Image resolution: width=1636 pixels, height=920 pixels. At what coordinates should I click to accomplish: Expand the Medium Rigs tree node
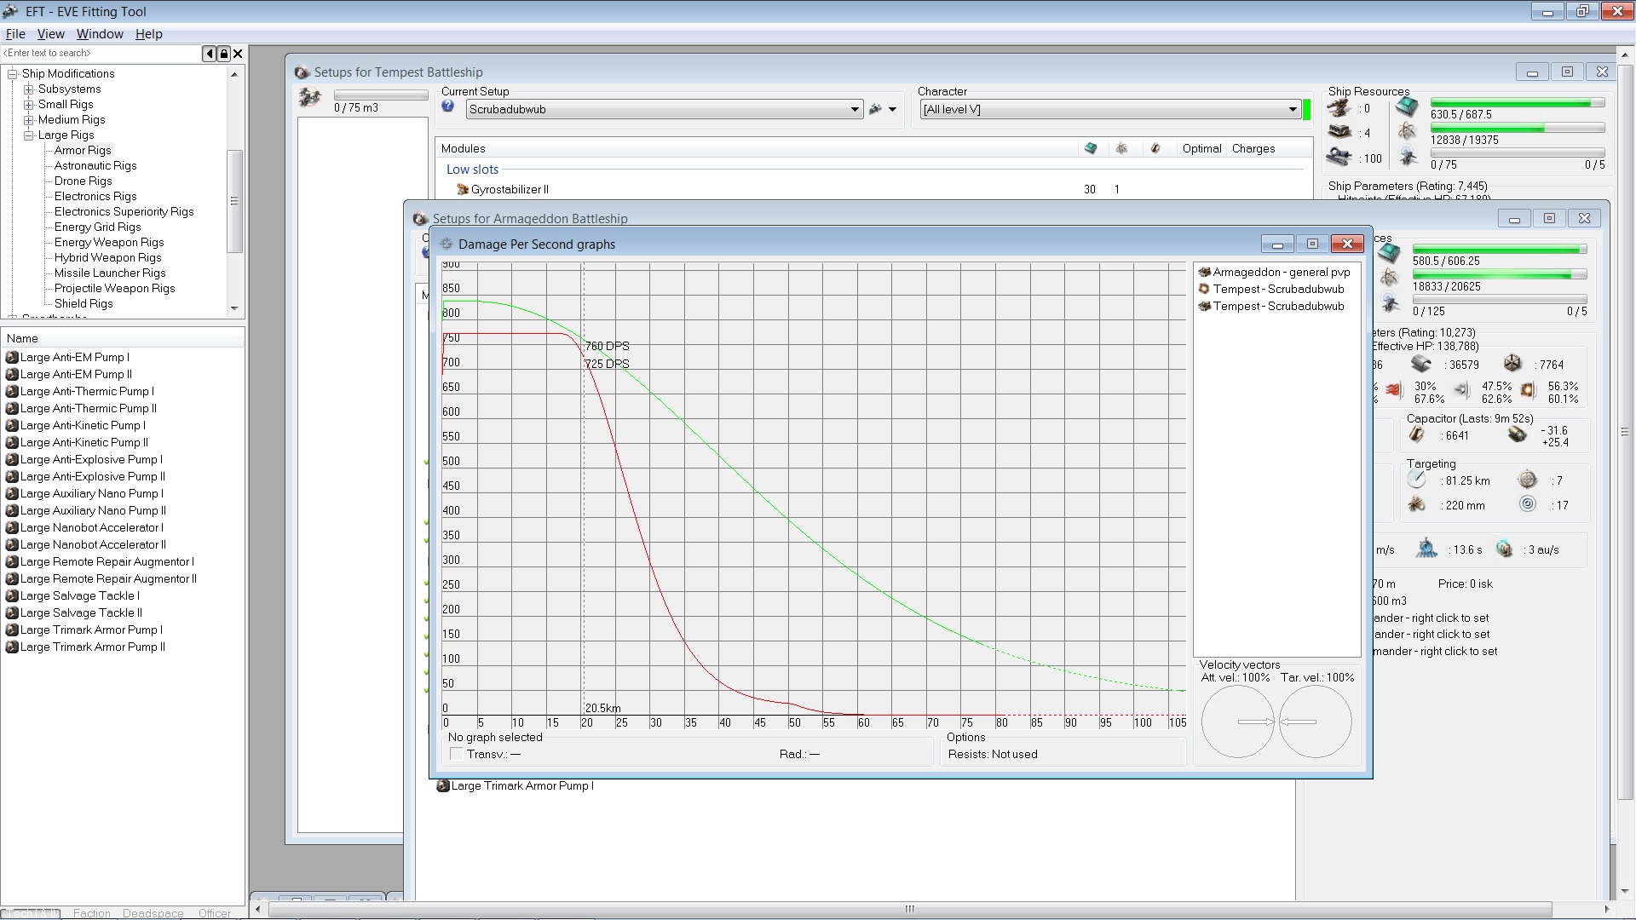click(x=29, y=120)
